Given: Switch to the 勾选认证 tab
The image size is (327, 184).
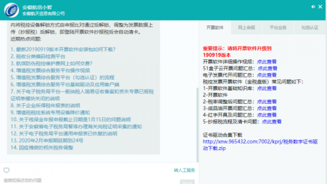Looking at the screenshot, I should click(x=310, y=28).
